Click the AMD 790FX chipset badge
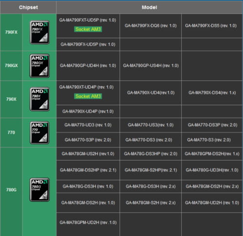The height and width of the screenshot is (236, 243). tap(40, 32)
